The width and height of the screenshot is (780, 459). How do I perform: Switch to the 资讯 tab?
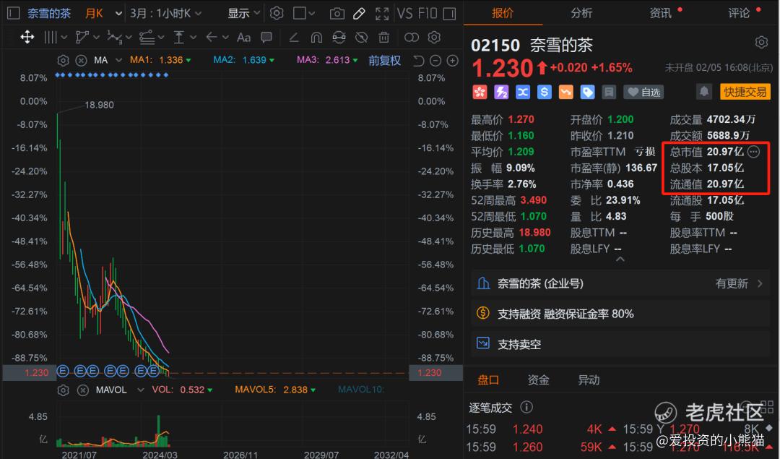(660, 14)
